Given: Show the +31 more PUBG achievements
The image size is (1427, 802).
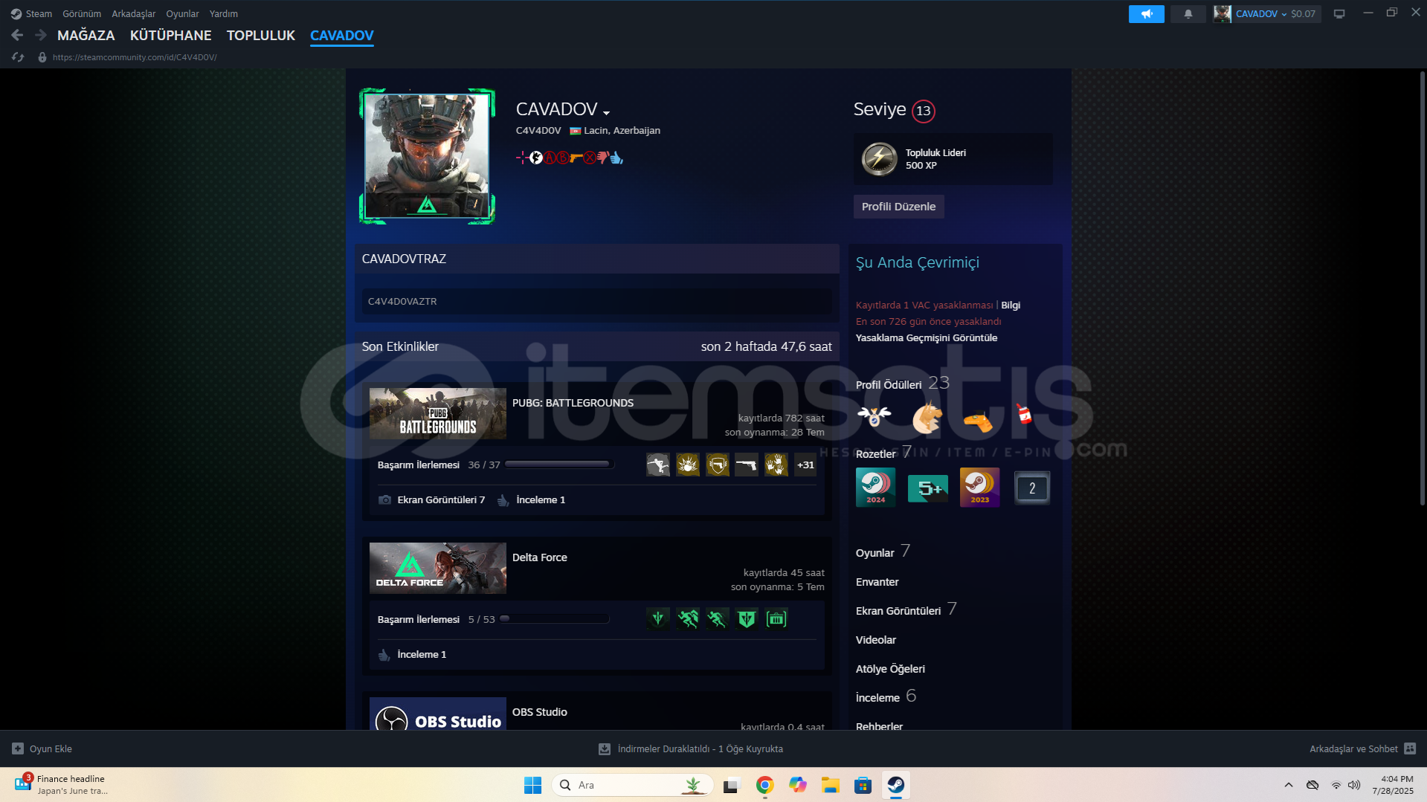Looking at the screenshot, I should (x=805, y=465).
